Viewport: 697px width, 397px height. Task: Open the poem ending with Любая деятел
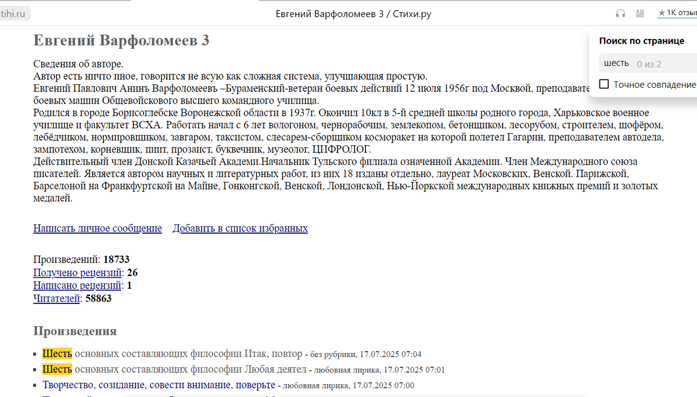tap(174, 369)
